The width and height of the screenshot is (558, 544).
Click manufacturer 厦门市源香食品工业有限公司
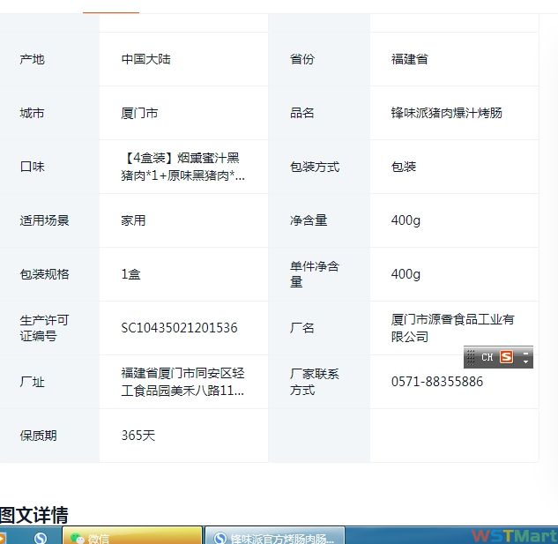[452, 328]
